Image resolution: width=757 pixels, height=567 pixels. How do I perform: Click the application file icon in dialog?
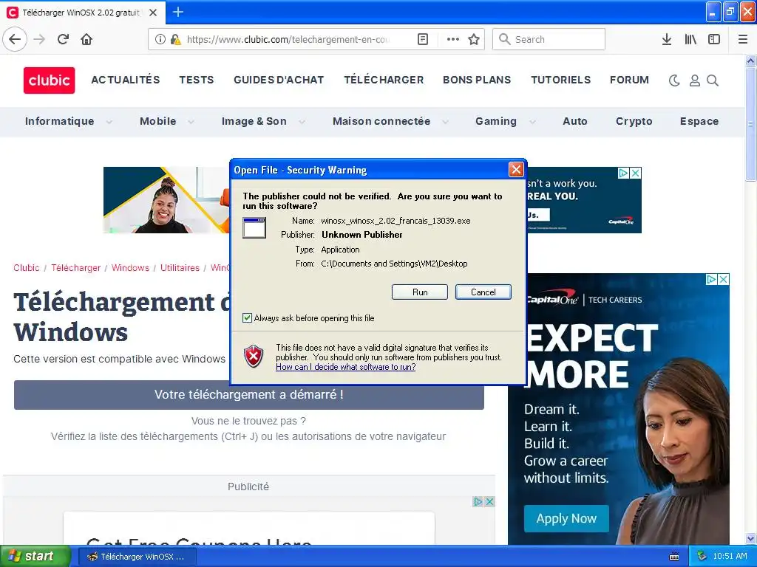pyautogui.click(x=254, y=227)
